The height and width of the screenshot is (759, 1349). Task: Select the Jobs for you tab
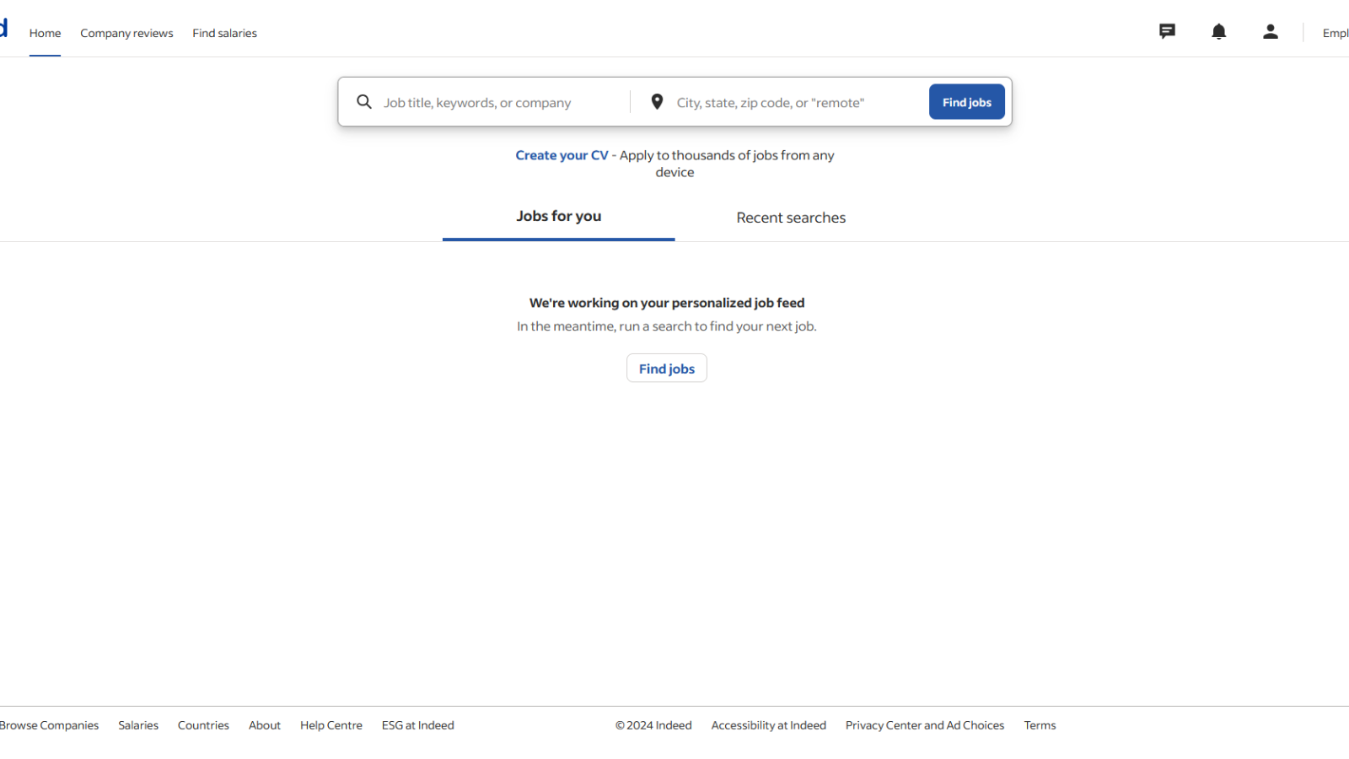(x=558, y=217)
